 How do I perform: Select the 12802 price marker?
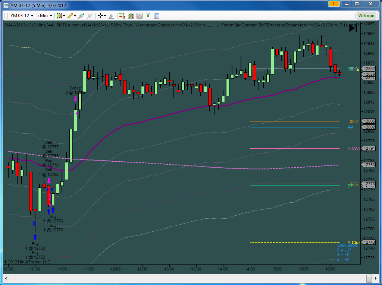pos(368,127)
